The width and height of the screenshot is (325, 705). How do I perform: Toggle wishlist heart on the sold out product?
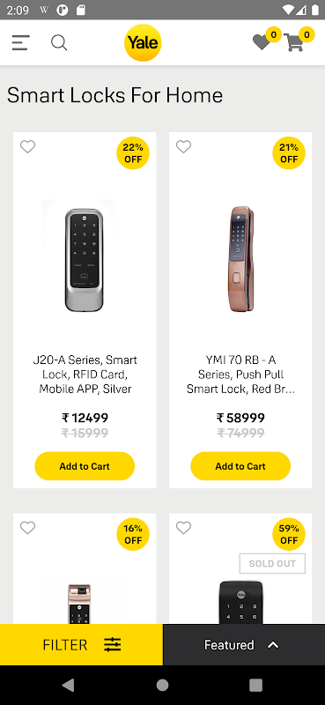[183, 527]
